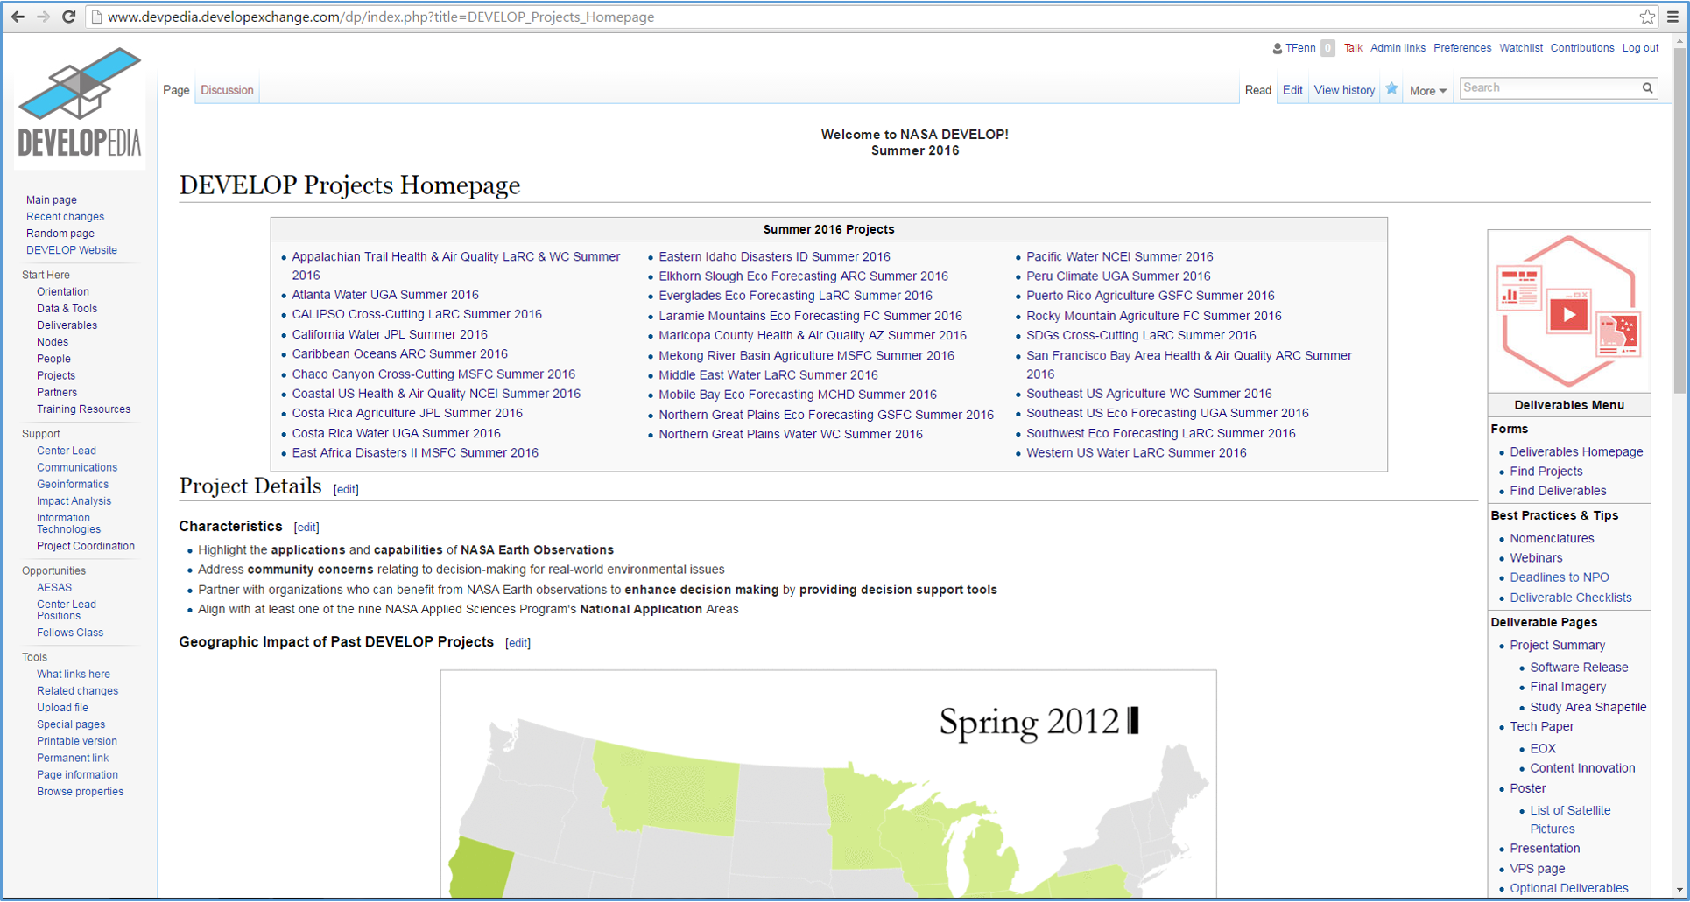Open Fellows Class link
Image resolution: width=1690 pixels, height=902 pixels.
[70, 633]
